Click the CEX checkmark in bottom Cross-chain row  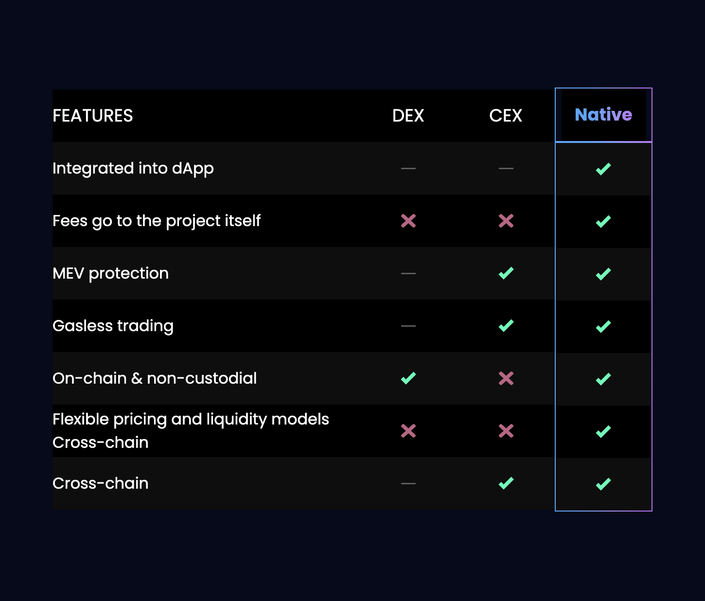506,483
